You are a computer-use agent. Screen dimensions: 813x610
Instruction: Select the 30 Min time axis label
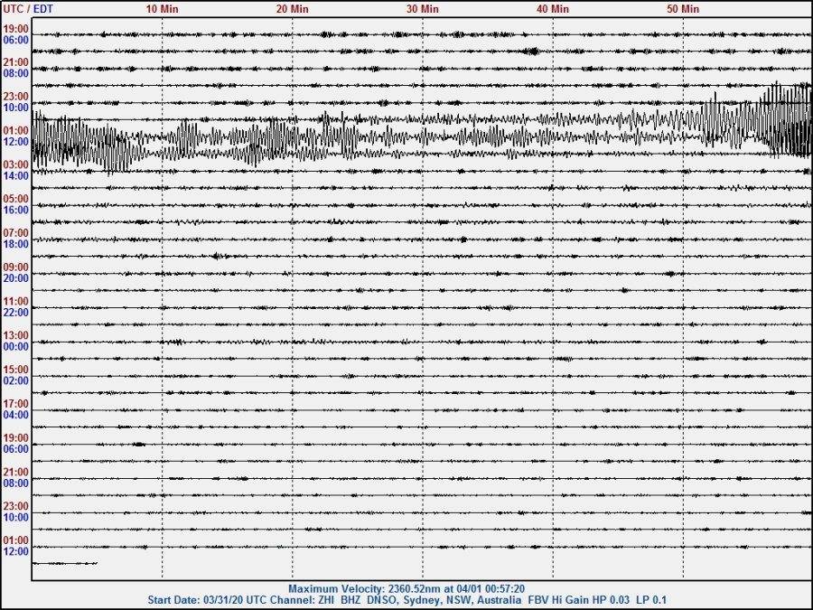pos(423,8)
